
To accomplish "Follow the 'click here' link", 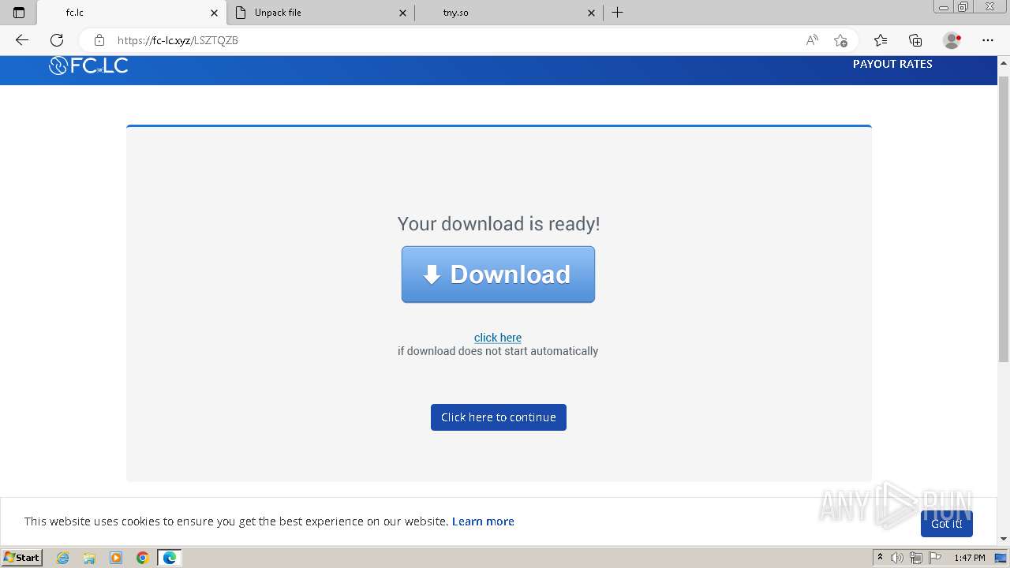I will [498, 338].
